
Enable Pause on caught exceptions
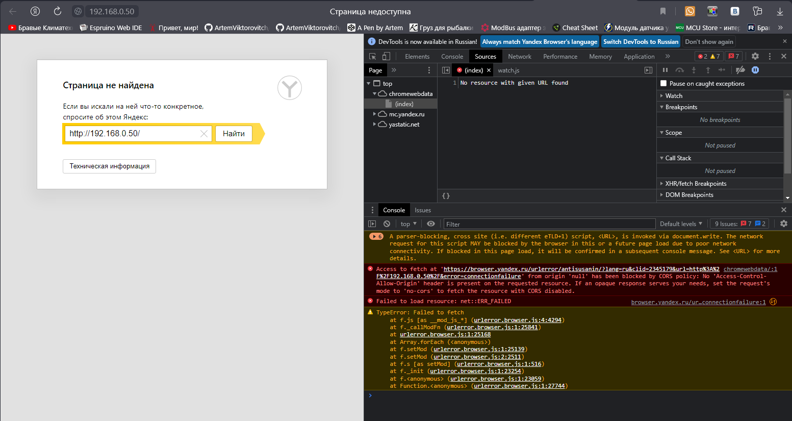(663, 83)
